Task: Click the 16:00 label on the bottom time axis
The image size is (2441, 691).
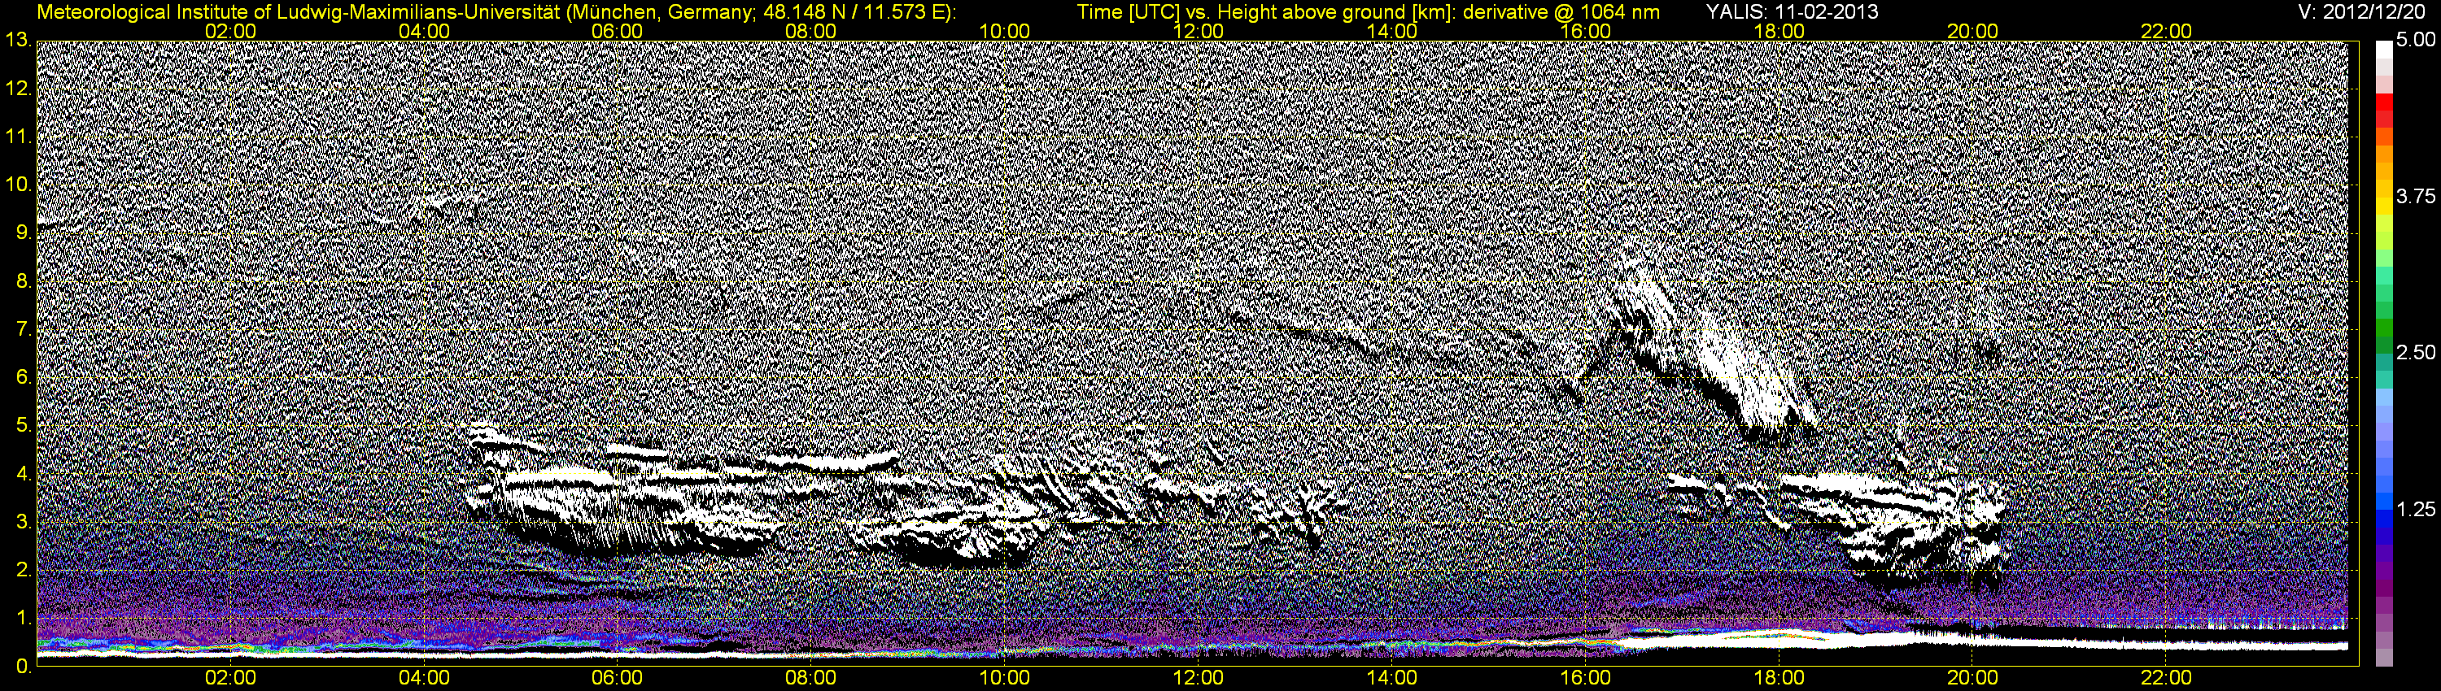Action: tap(1585, 679)
